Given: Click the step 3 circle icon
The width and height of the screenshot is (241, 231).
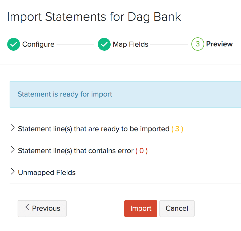Looking at the screenshot, I should point(198,44).
